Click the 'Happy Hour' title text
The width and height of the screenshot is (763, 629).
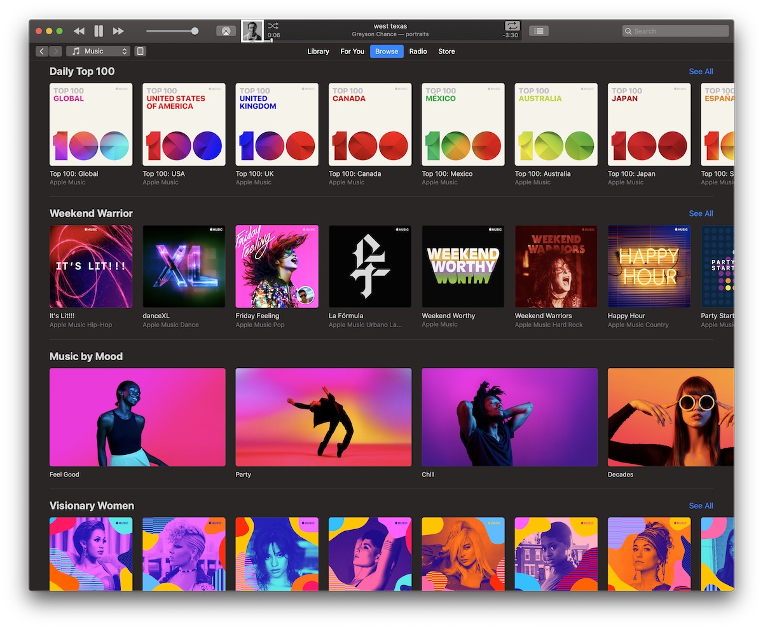(626, 316)
